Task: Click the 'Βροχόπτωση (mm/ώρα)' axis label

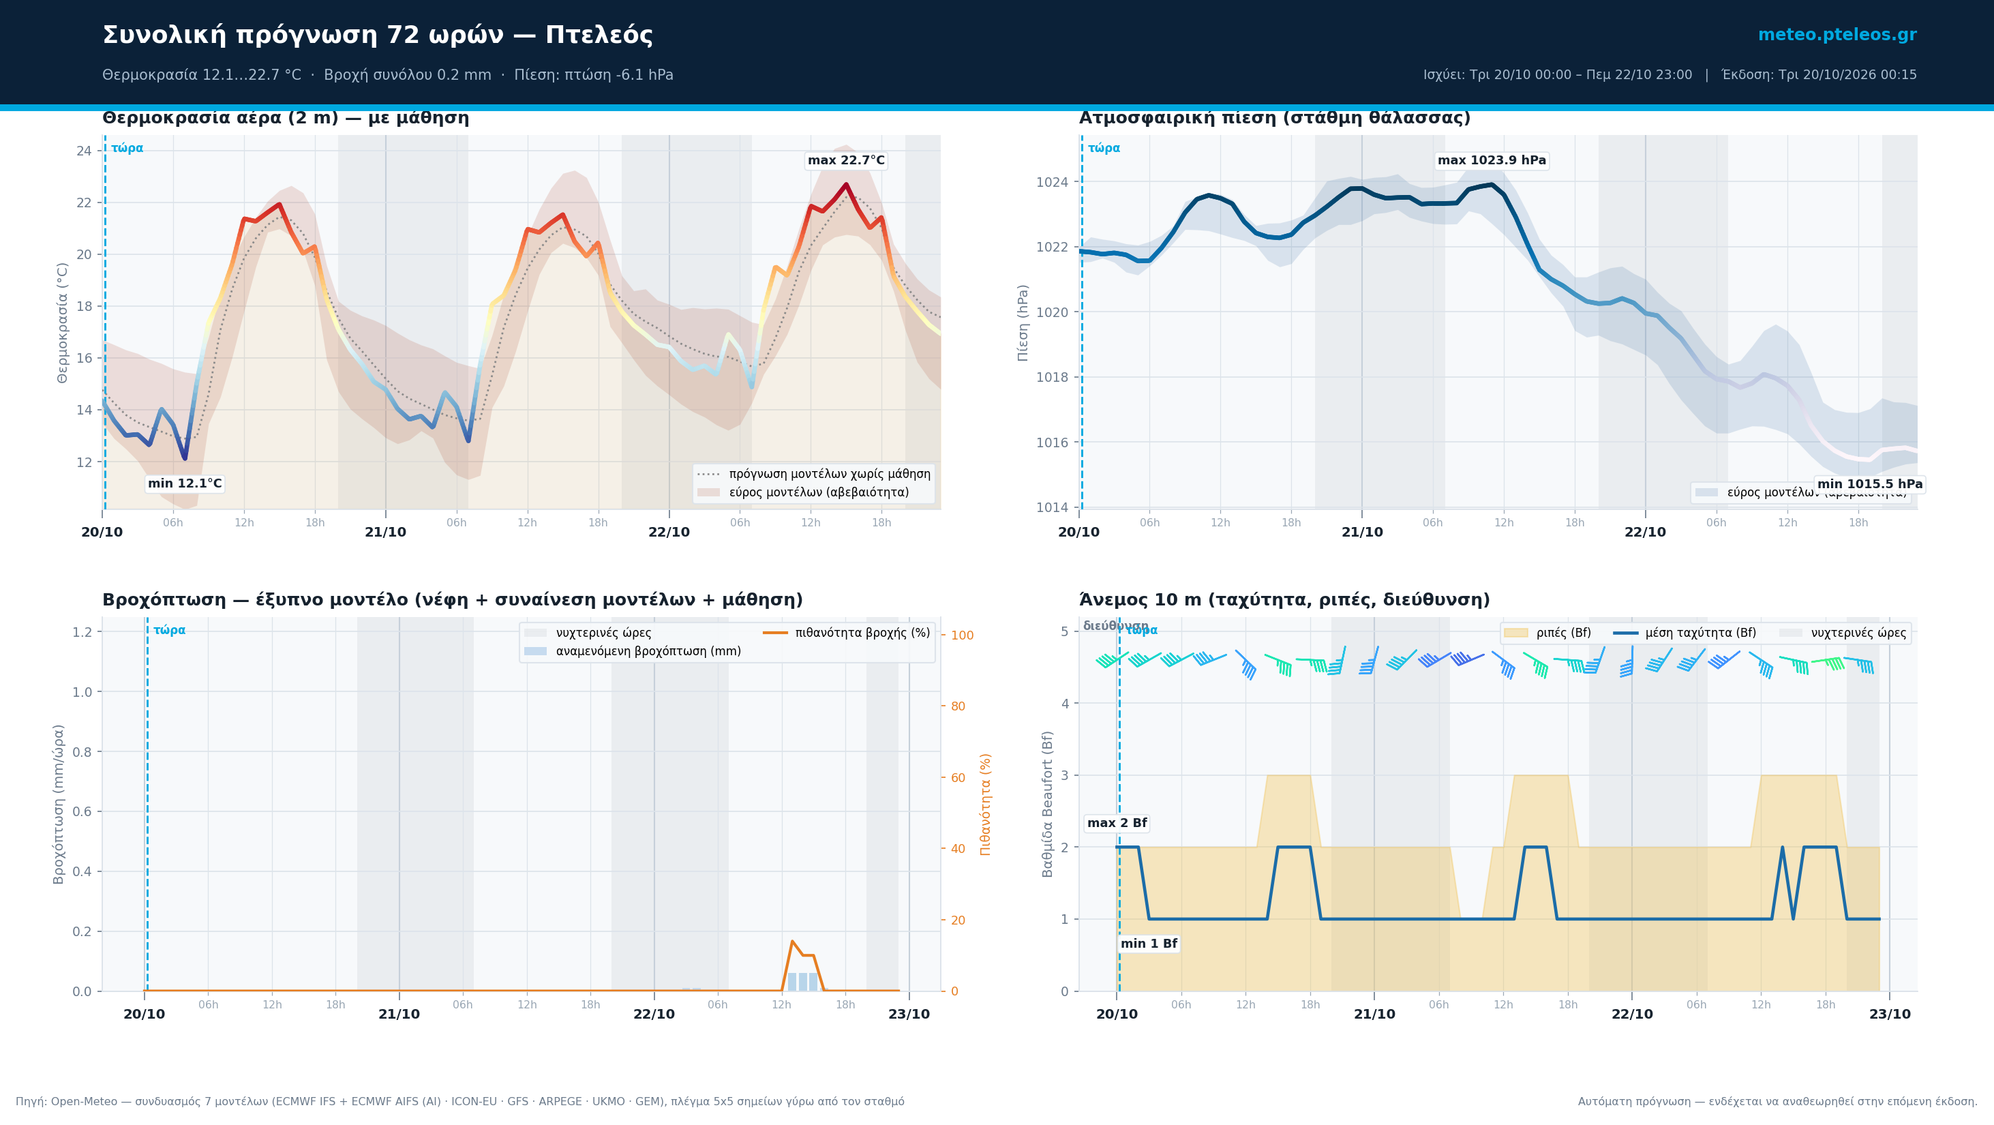Action: click(x=58, y=804)
